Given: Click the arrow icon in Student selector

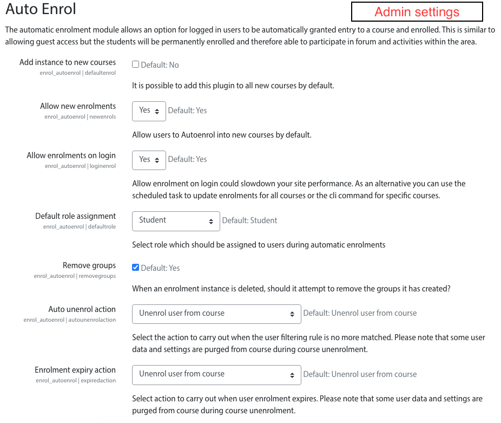Looking at the screenshot, I should 211,222.
